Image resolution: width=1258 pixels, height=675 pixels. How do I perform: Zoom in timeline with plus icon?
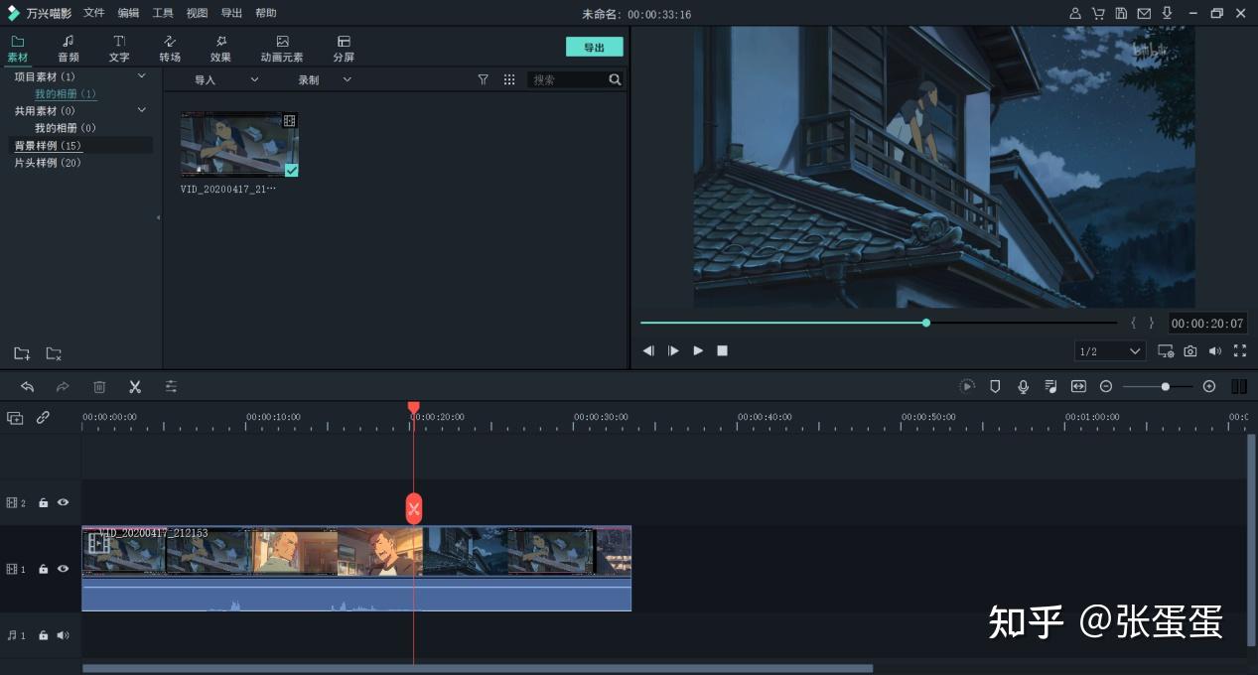coord(1209,386)
